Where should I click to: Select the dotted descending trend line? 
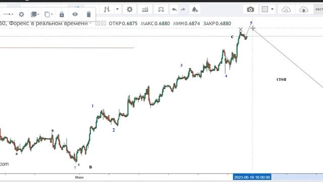click(x=288, y=58)
